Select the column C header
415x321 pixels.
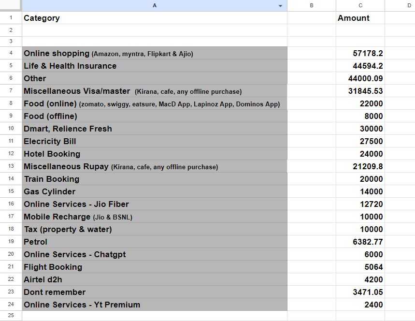[360, 5]
